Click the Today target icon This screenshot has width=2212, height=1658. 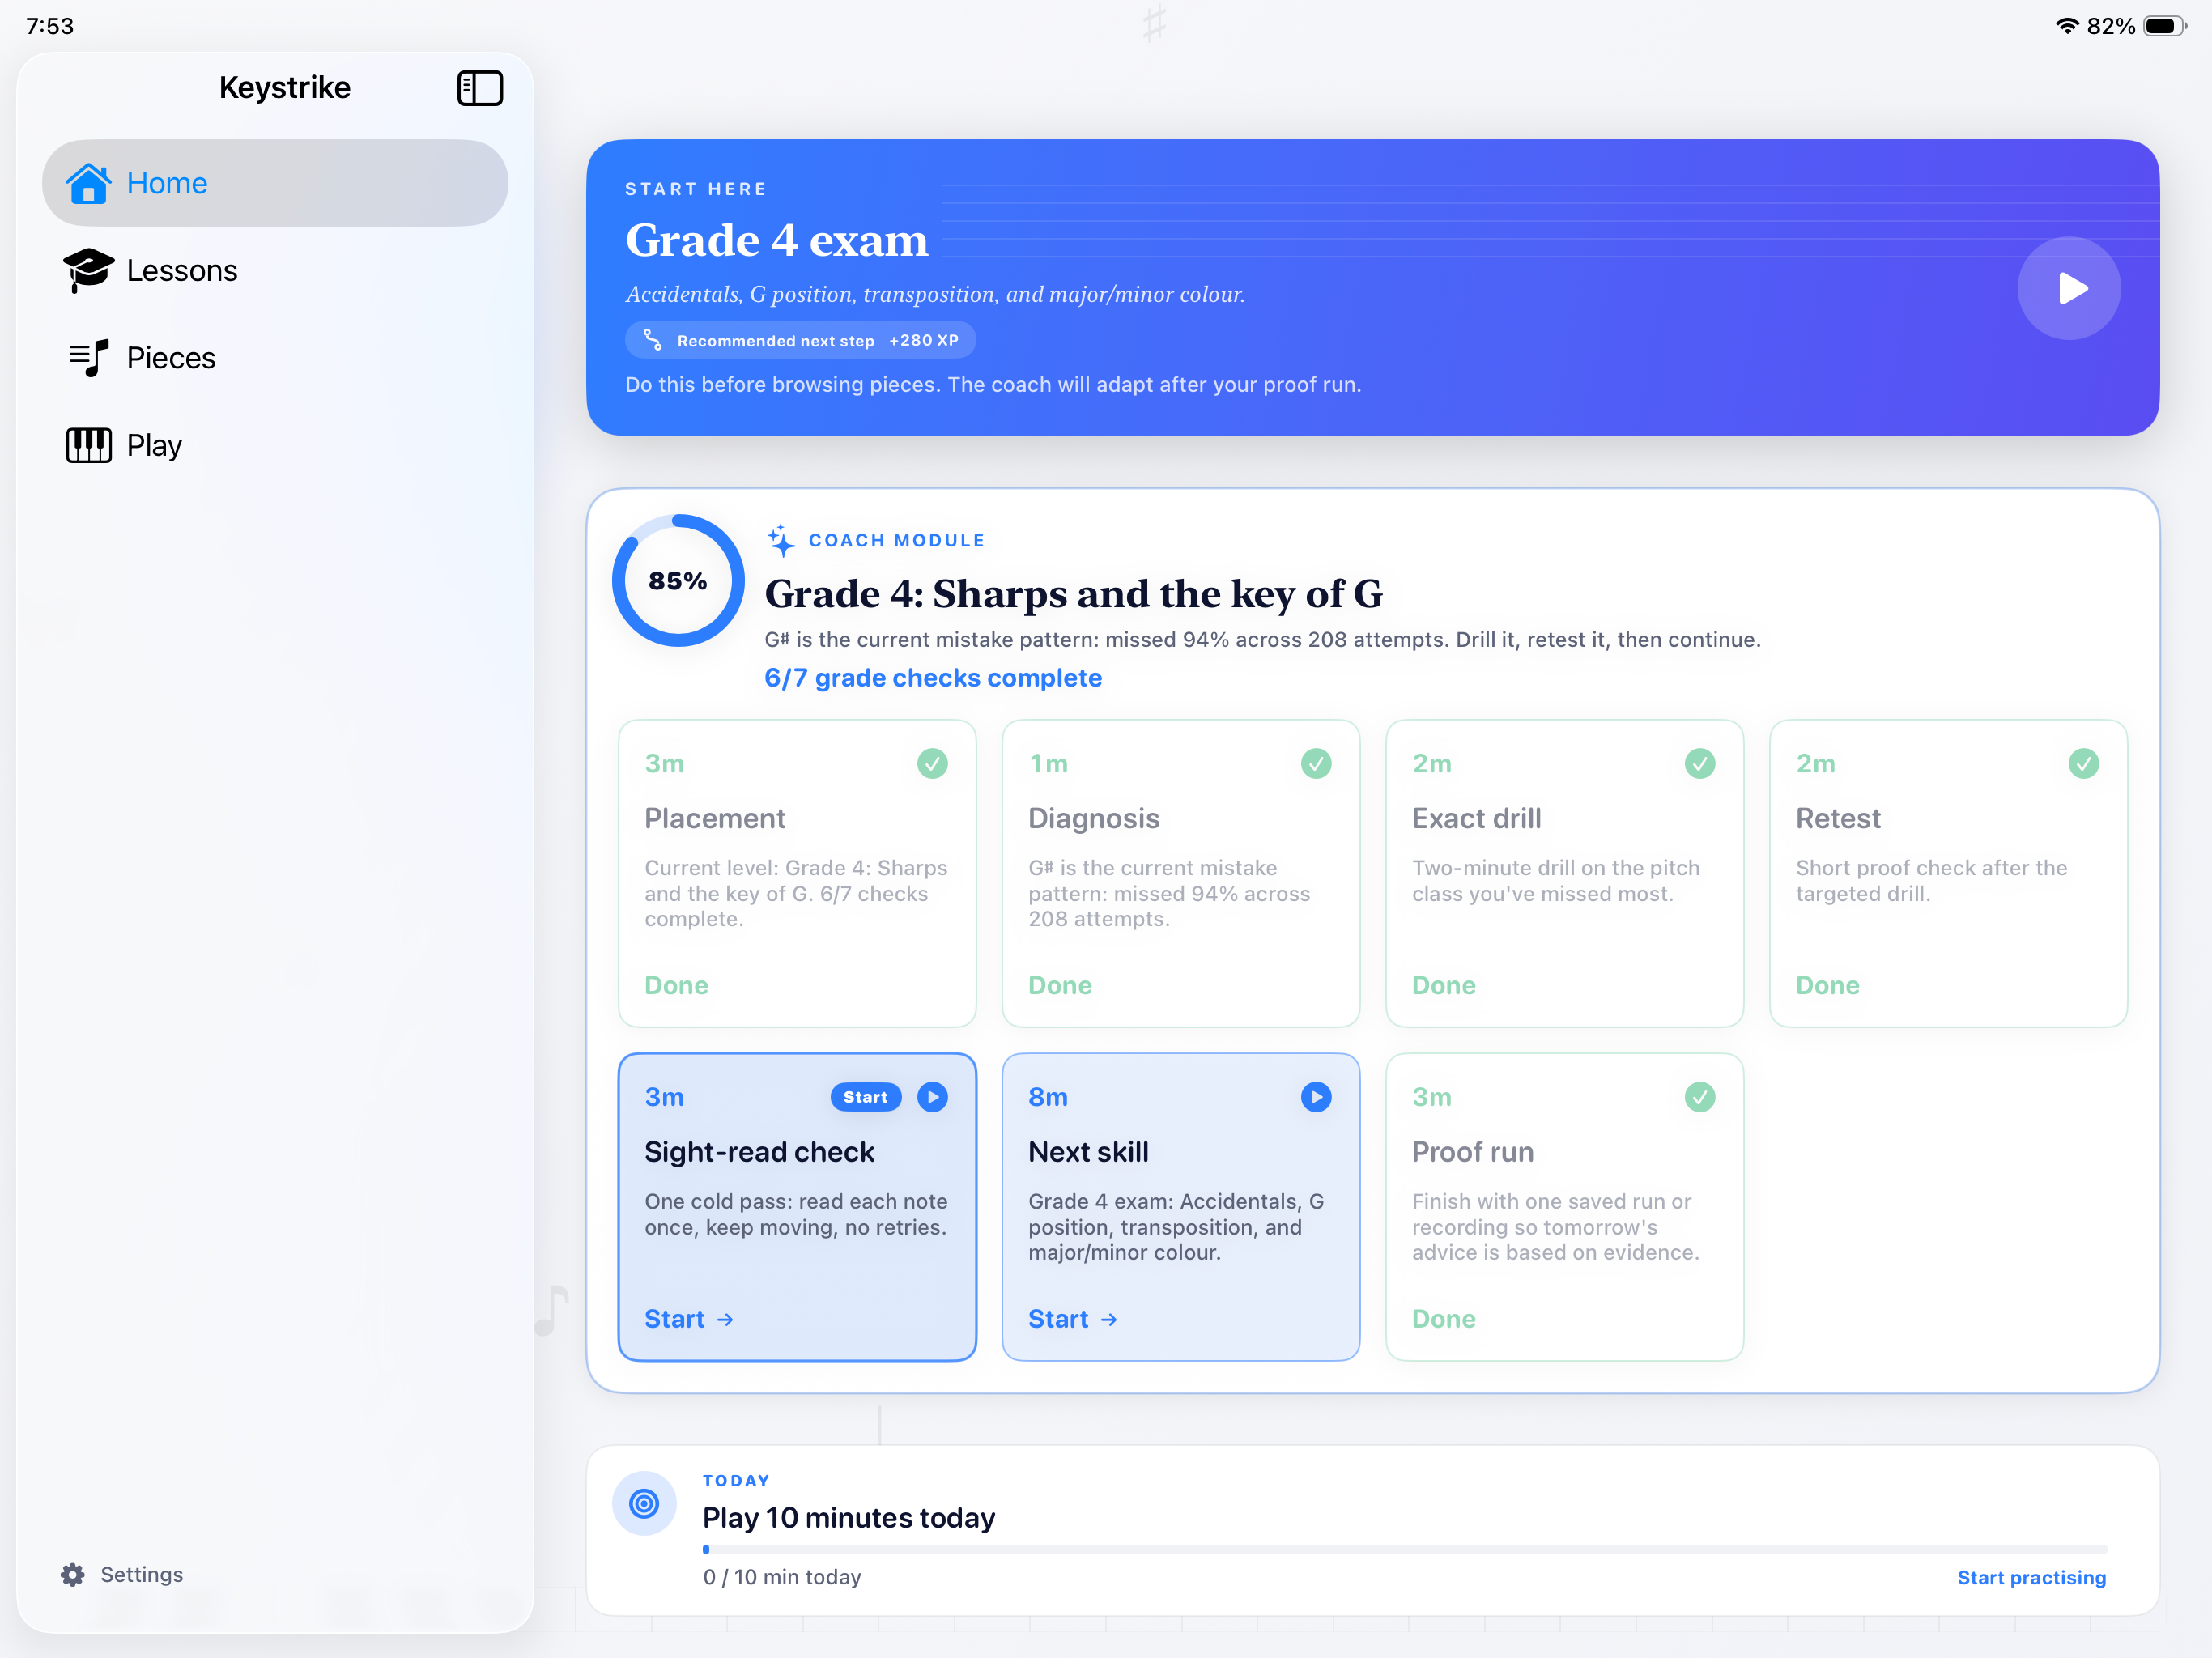pyautogui.click(x=644, y=1503)
